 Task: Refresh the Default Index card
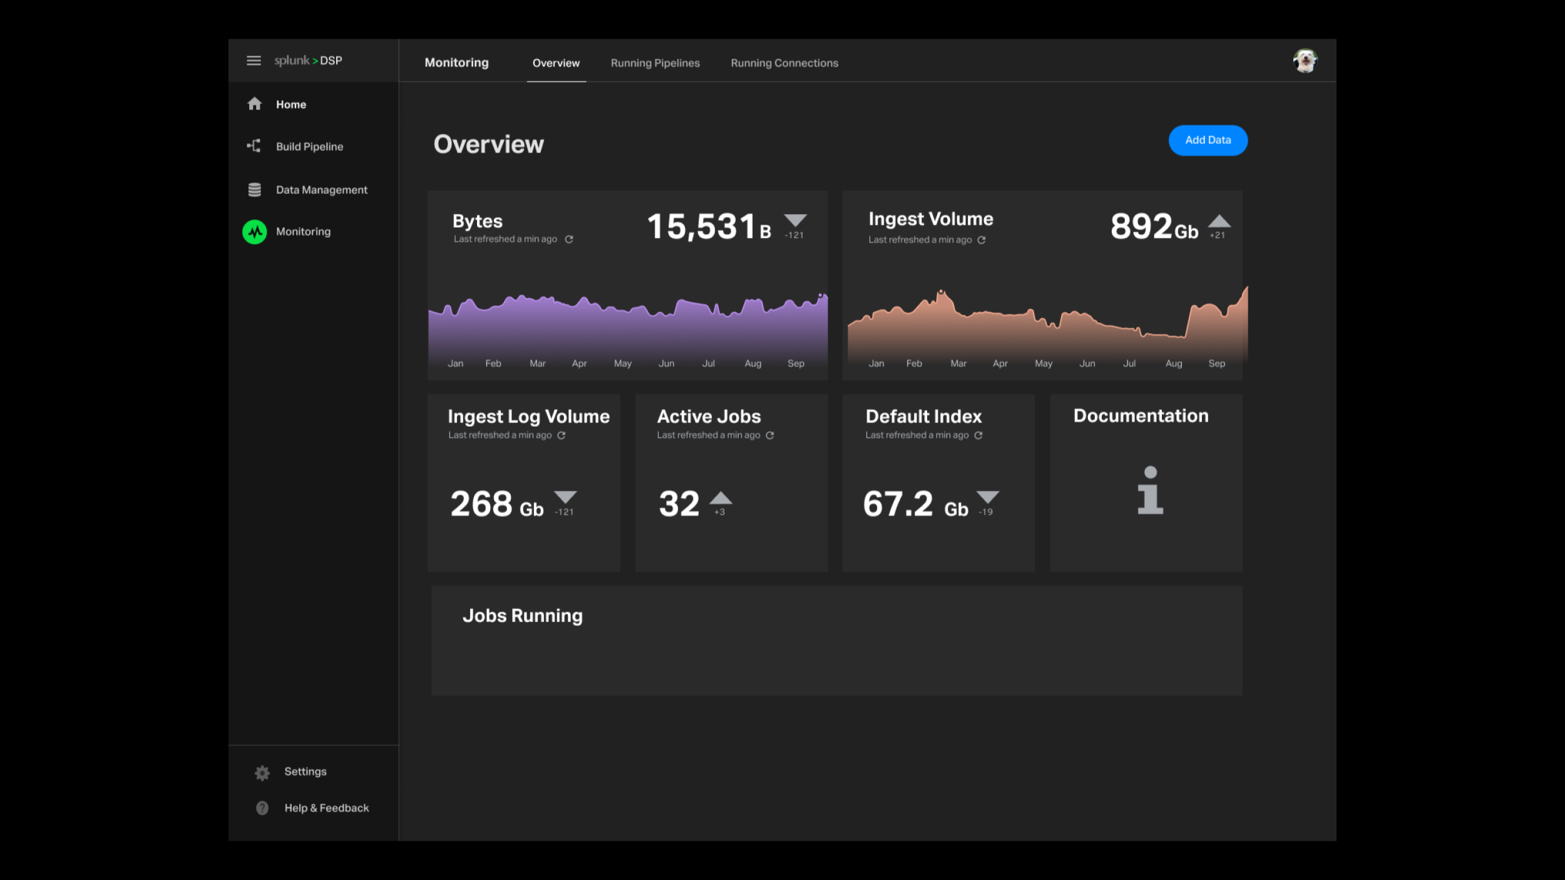point(978,436)
